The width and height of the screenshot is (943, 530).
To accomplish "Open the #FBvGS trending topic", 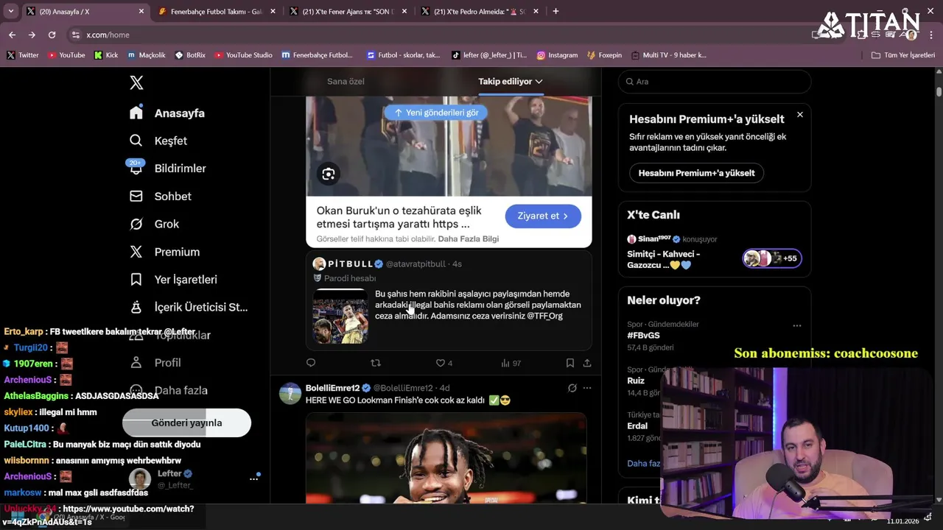I will click(x=643, y=336).
